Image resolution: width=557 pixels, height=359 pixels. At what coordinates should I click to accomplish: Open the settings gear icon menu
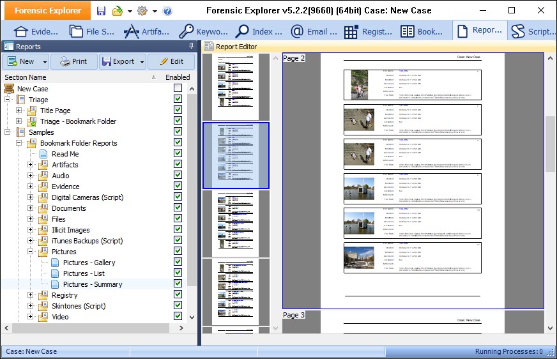pyautogui.click(x=142, y=11)
